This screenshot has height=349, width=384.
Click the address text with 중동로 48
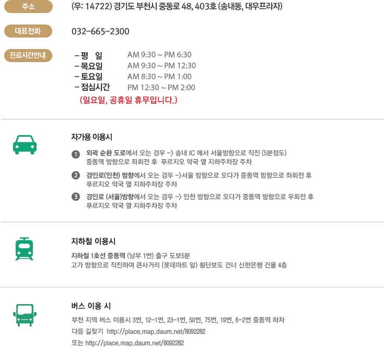[x=177, y=6]
